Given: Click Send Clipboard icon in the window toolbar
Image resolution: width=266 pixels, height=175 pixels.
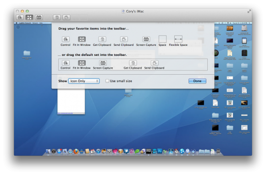Looking at the screenshot, I should (66, 17).
